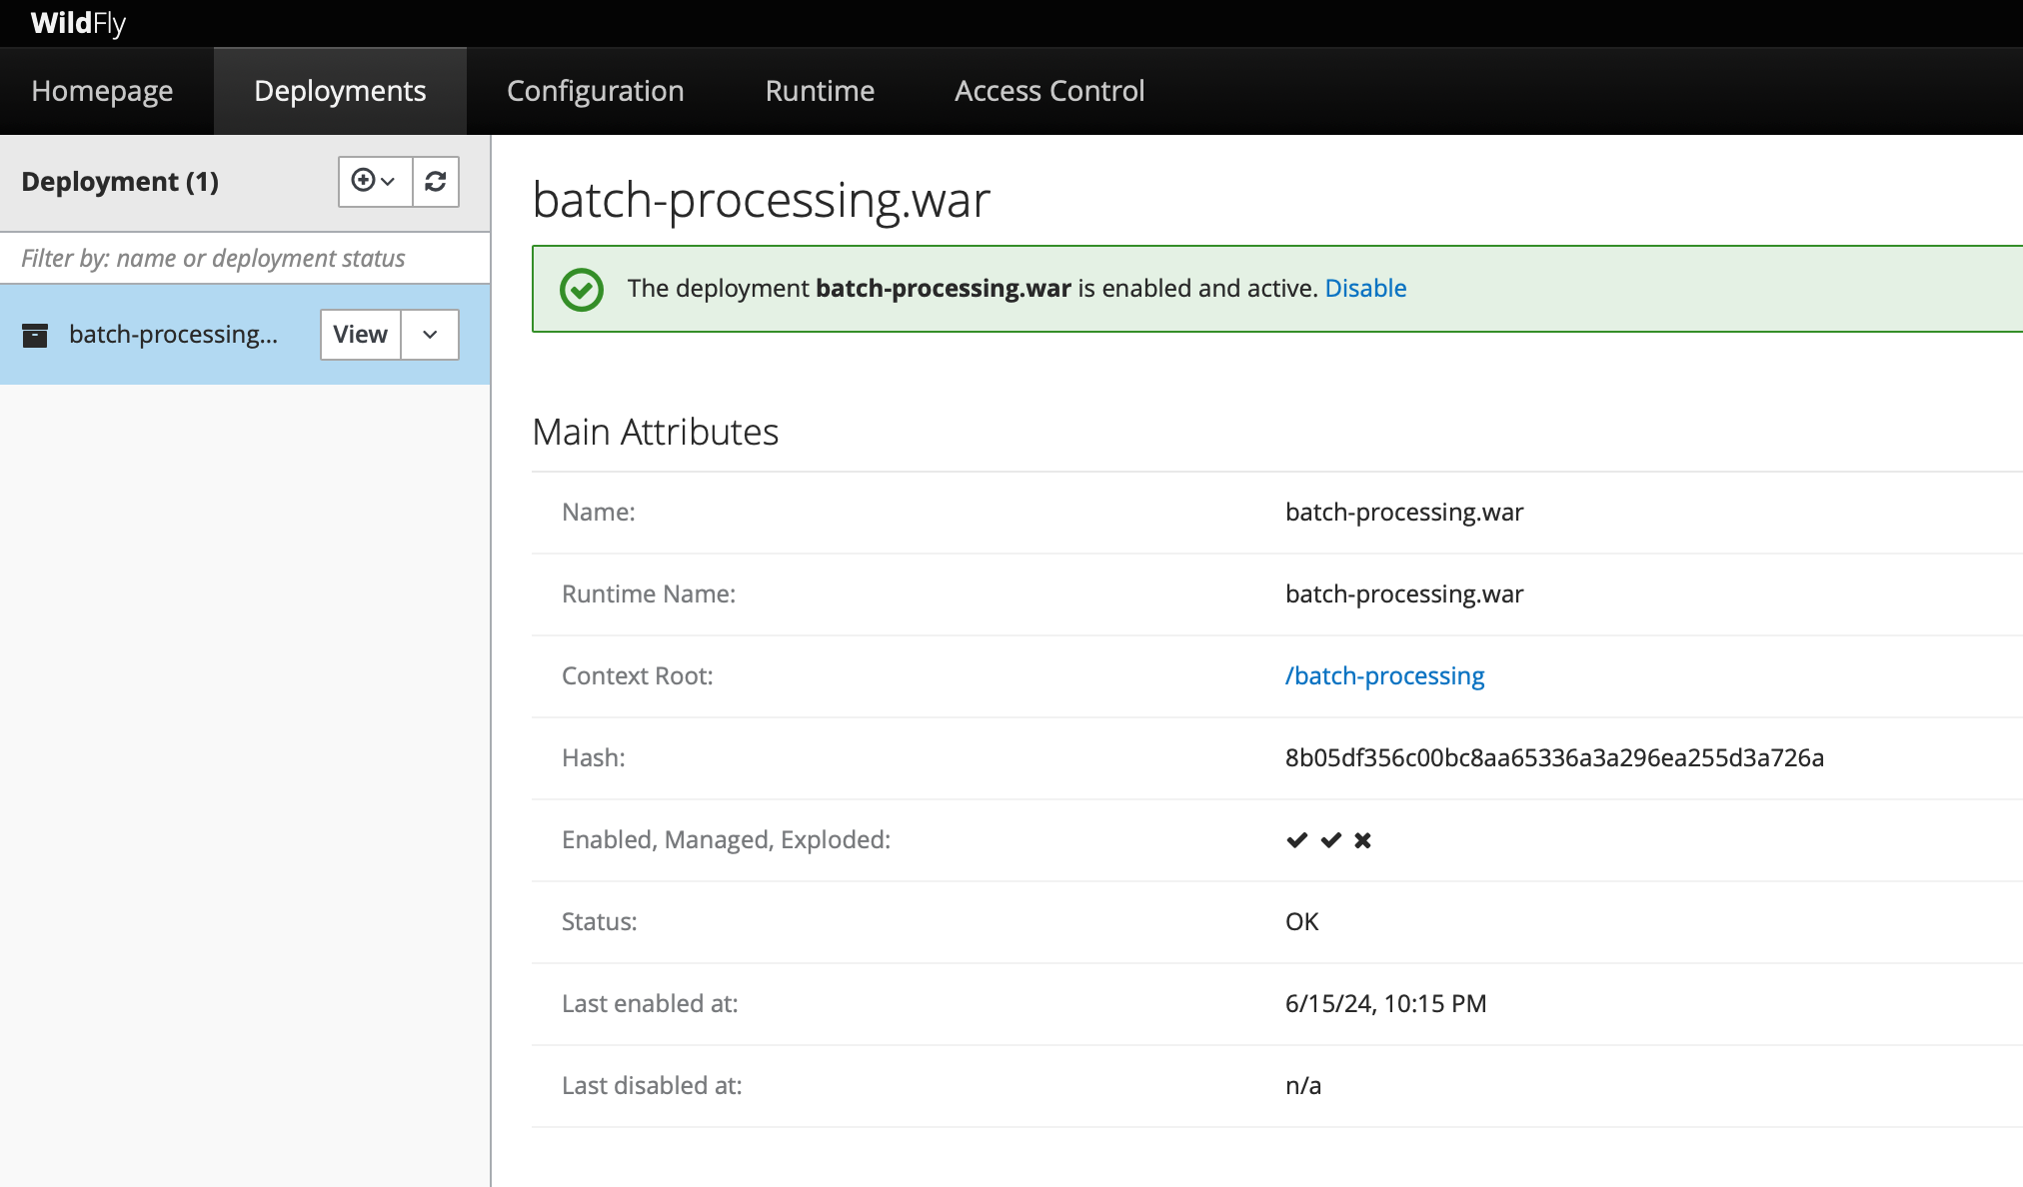Select the Deployments tab
2023x1187 pixels.
point(340,91)
